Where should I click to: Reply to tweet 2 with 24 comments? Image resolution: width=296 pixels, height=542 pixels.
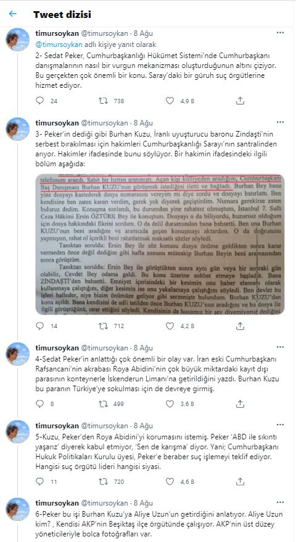pos(40,101)
